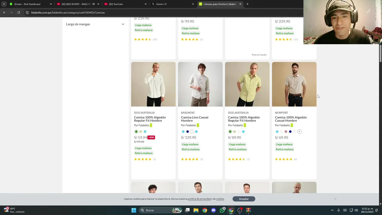Close the Home / X tab
This screenshot has width=382, height=215.
point(193,4)
